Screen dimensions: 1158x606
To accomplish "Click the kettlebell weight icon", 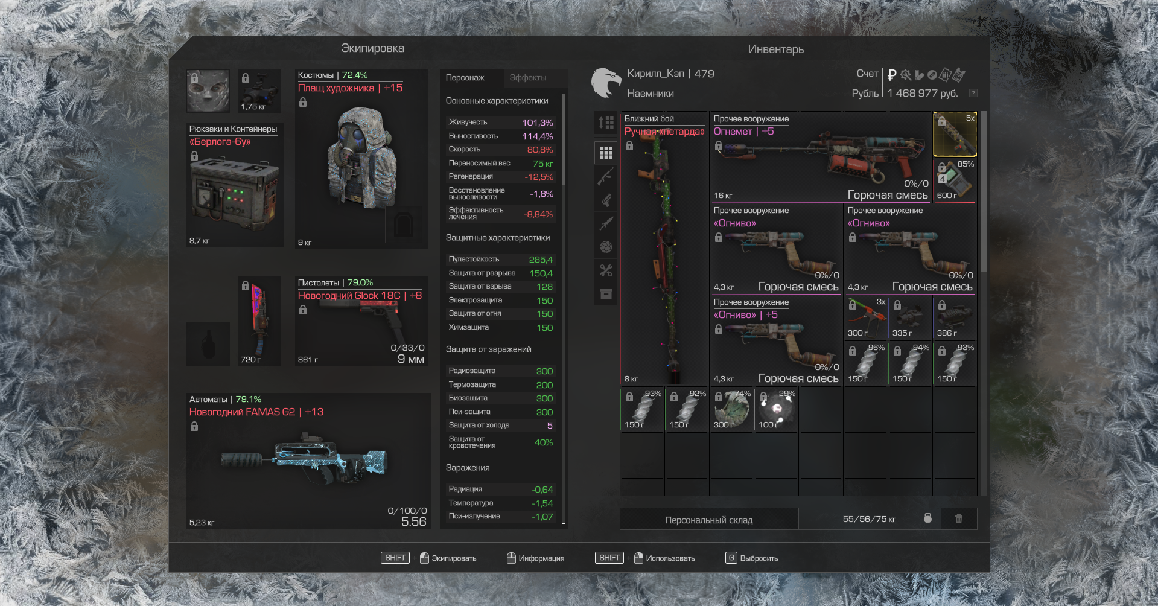I will 927,518.
